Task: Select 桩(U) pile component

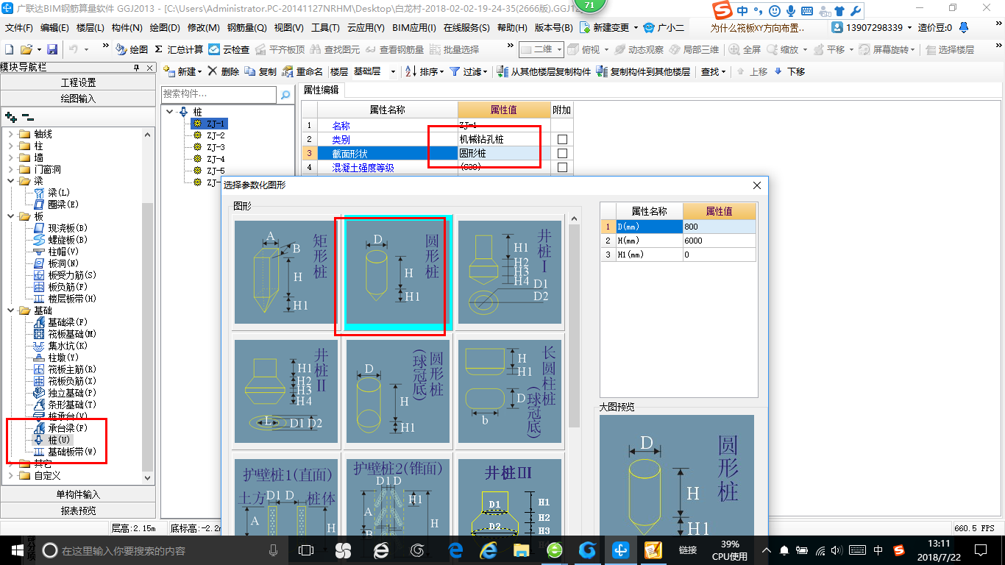Action: click(52, 440)
